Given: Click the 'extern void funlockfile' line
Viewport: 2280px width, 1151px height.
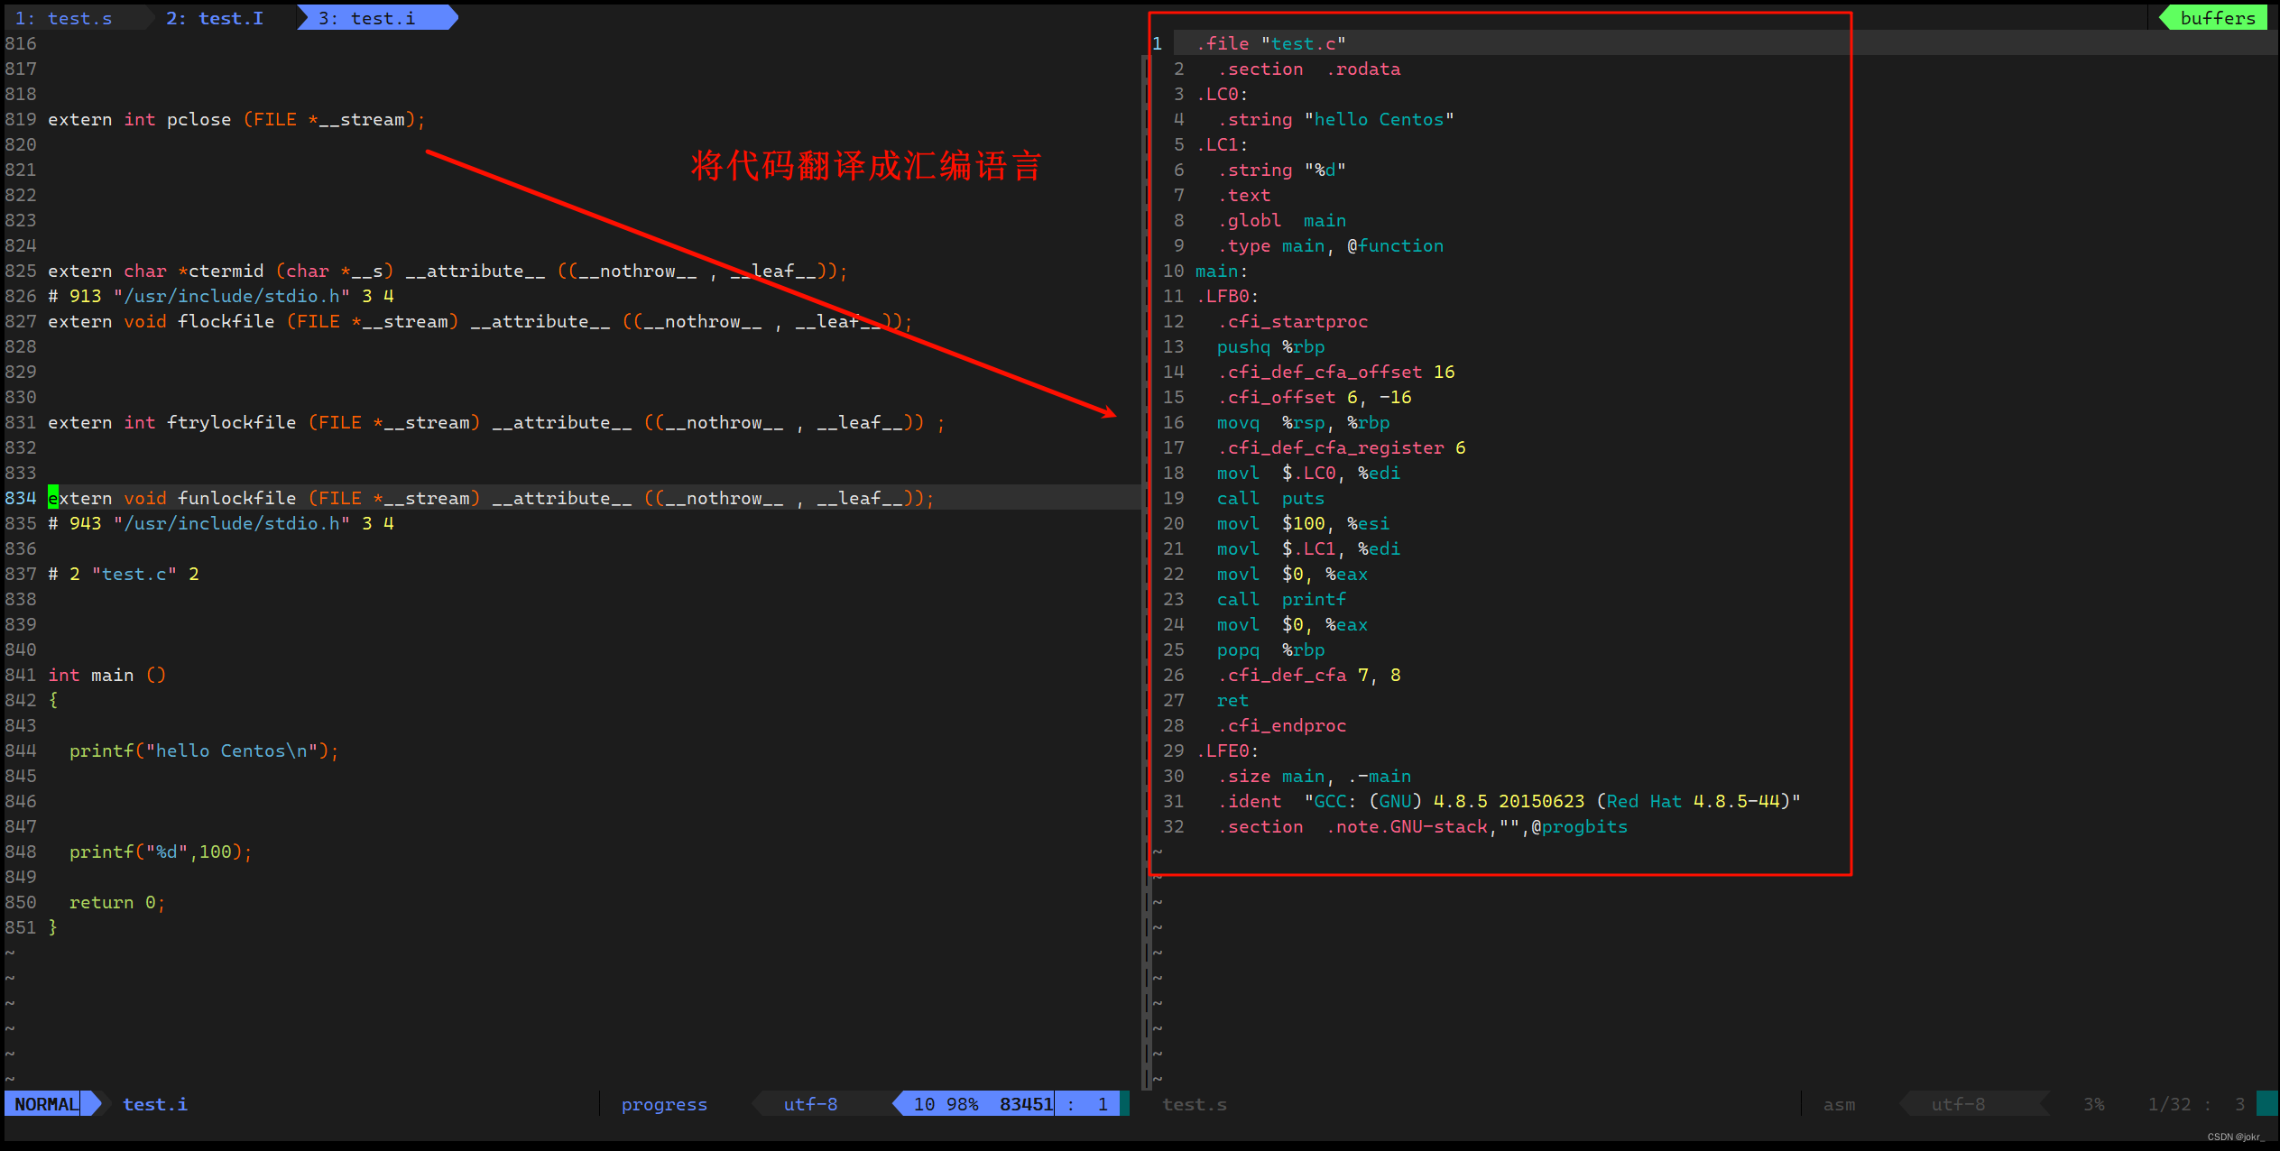Looking at the screenshot, I should click(491, 499).
